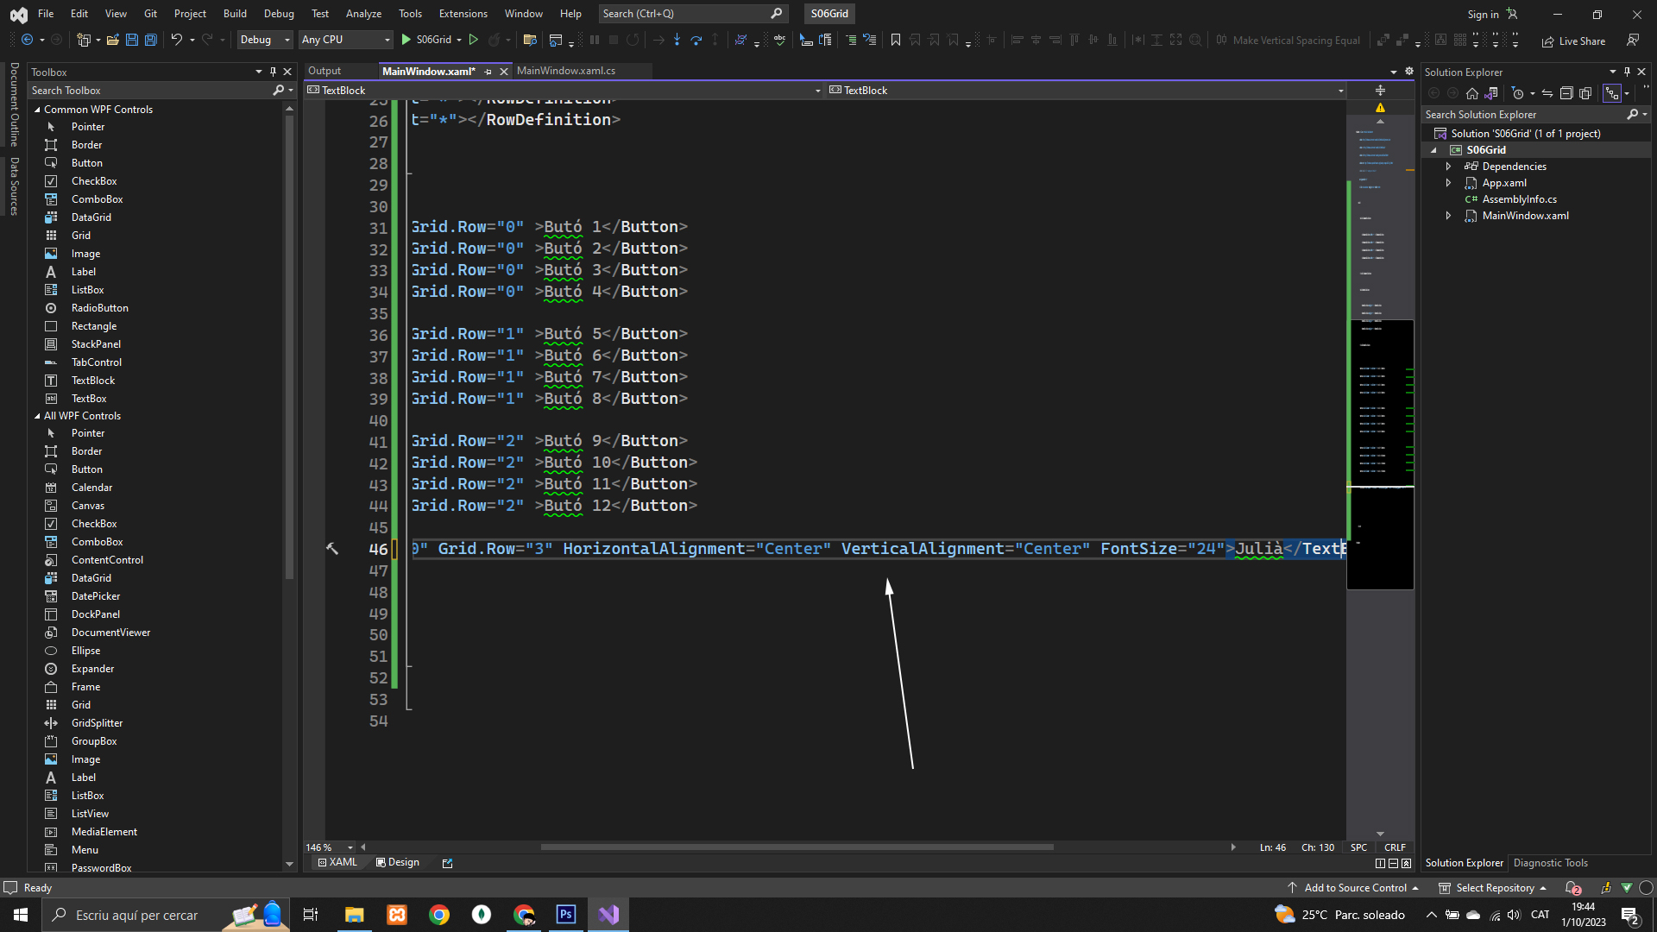Toggle auto-hide pin on Toolbox panel

pos(273,72)
